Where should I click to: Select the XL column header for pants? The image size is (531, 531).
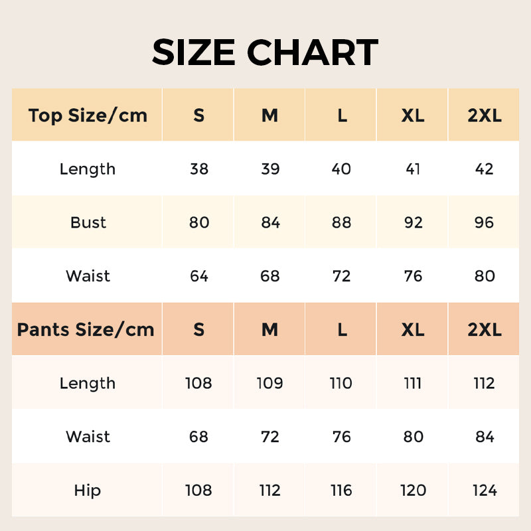(413, 330)
